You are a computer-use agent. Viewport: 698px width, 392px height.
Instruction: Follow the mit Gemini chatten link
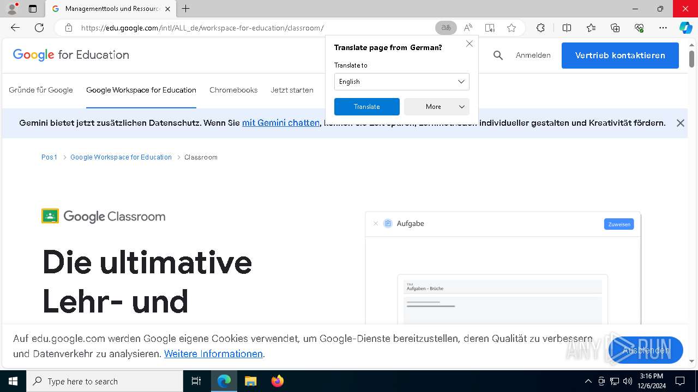pyautogui.click(x=281, y=123)
